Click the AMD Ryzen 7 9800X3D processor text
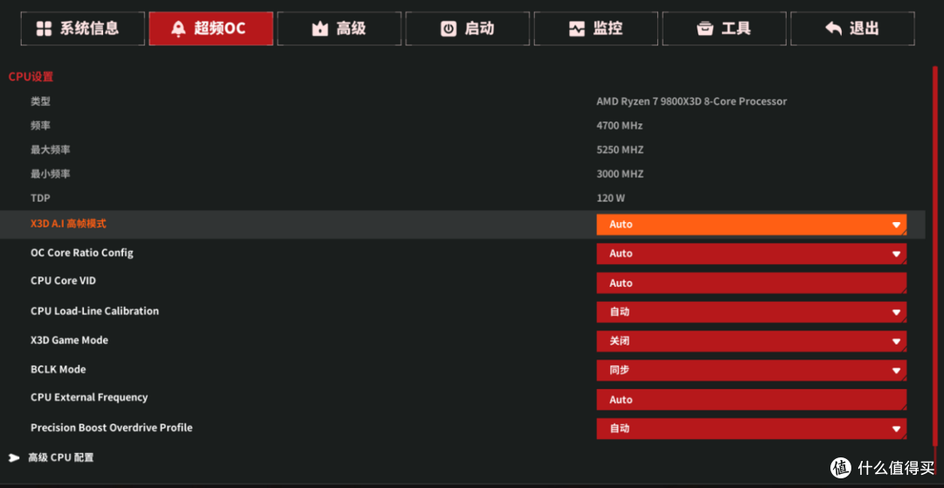 (x=691, y=101)
